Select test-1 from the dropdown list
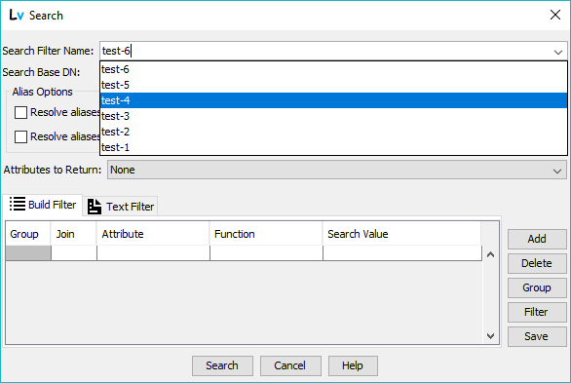571x383 pixels. pyautogui.click(x=333, y=147)
